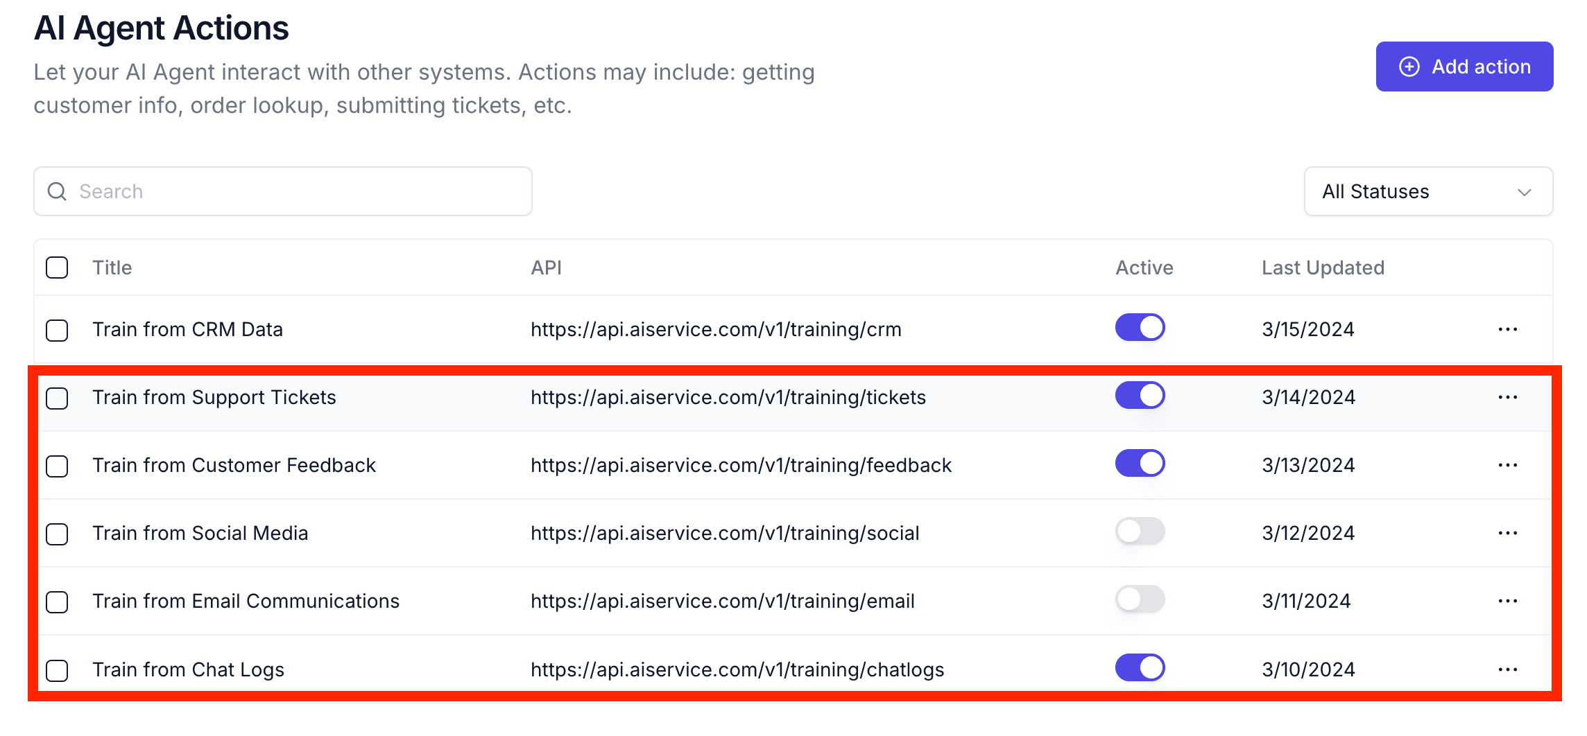Select the Train from Chat Logs checkbox
Screen dimensions: 1587x736
click(57, 670)
